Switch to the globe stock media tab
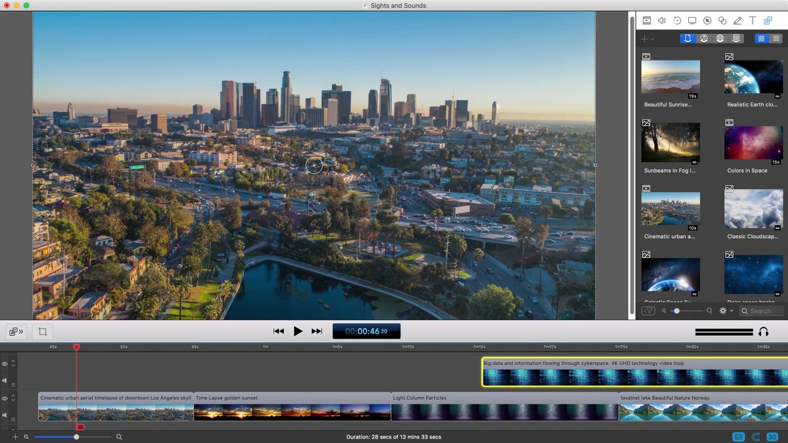The height and width of the screenshot is (443, 788). click(x=720, y=38)
